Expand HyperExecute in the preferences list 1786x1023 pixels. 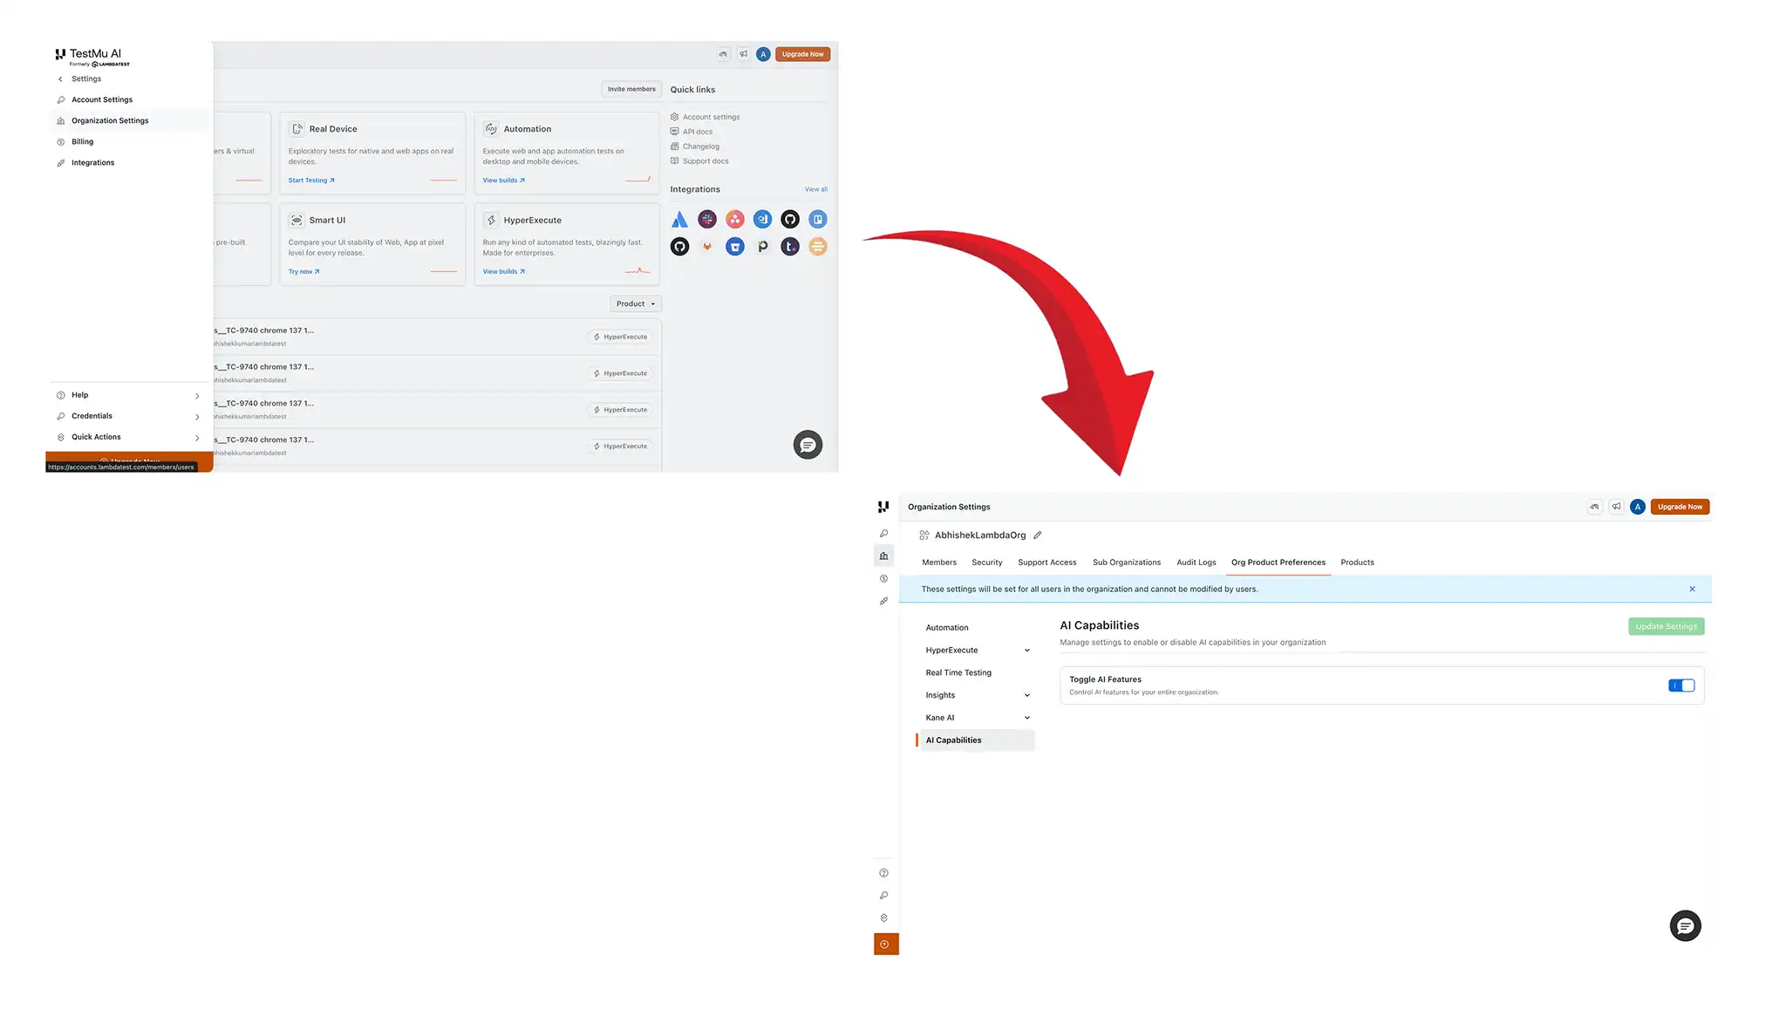(x=1027, y=651)
